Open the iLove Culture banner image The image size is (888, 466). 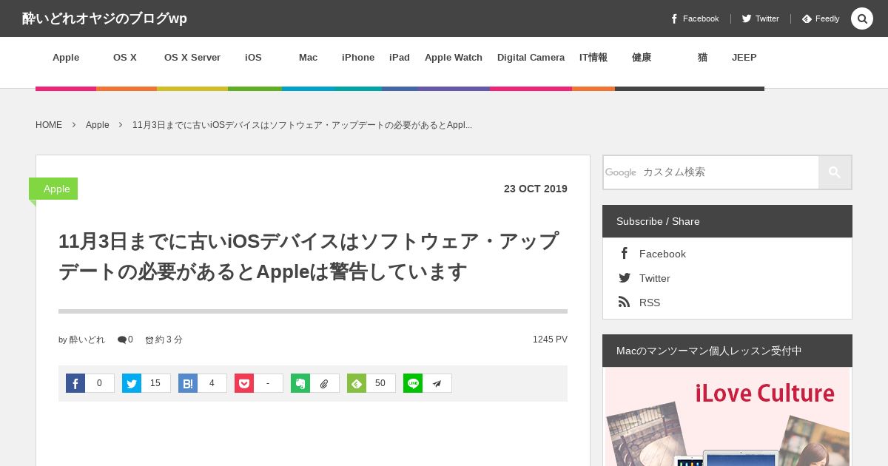tap(727, 417)
